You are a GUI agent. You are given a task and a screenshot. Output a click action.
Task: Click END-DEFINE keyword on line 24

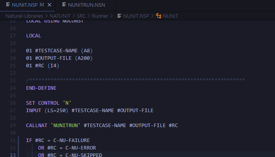click(x=41, y=88)
